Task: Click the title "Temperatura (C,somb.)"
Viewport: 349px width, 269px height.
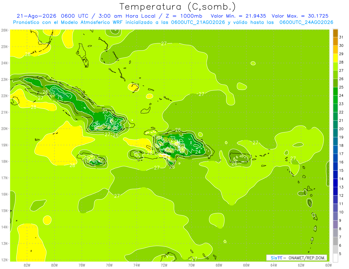Action: click(x=178, y=7)
